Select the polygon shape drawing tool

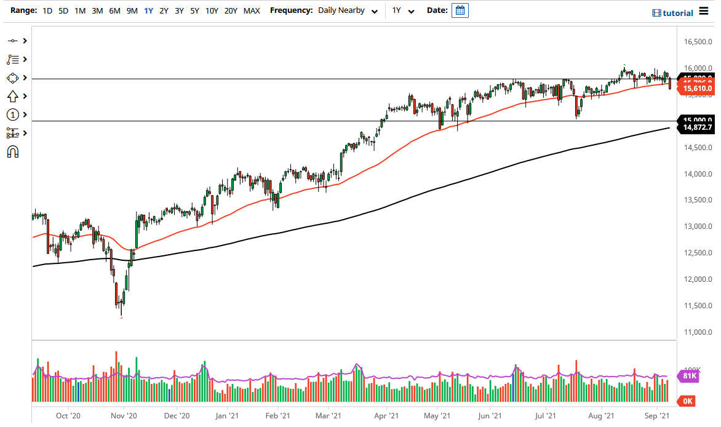pos(12,78)
